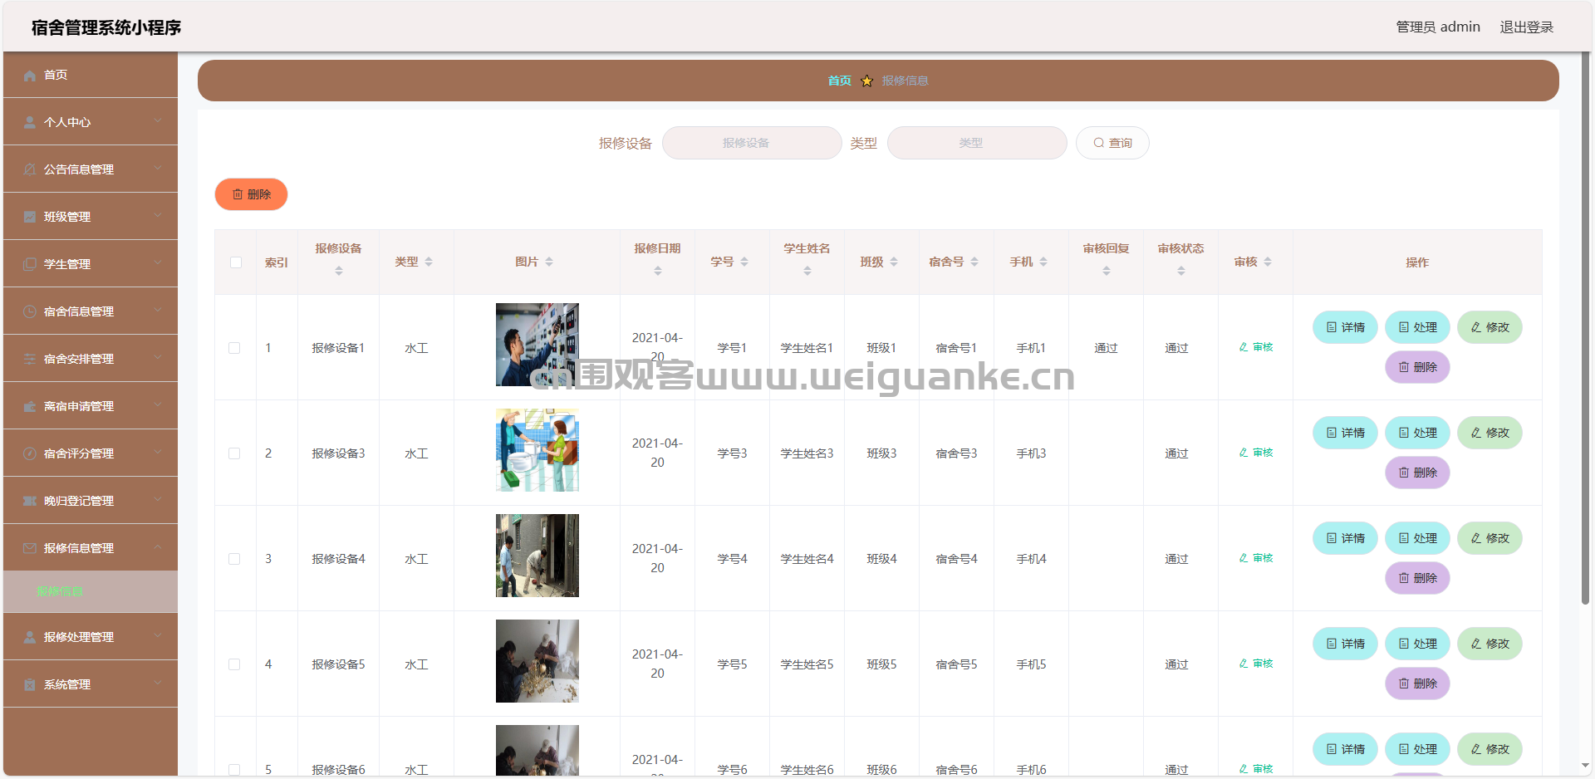Click the orange 删除 batch delete button
The height and width of the screenshot is (779, 1595).
click(251, 194)
